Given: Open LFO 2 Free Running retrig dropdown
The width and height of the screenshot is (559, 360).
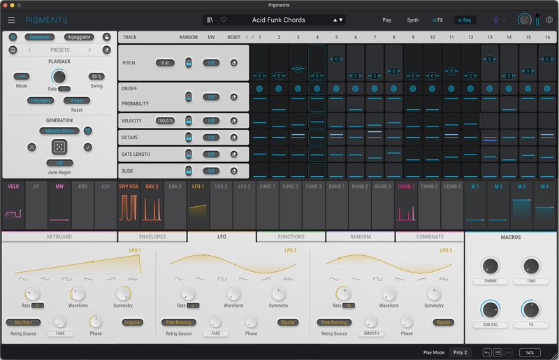Looking at the screenshot, I should (179, 322).
